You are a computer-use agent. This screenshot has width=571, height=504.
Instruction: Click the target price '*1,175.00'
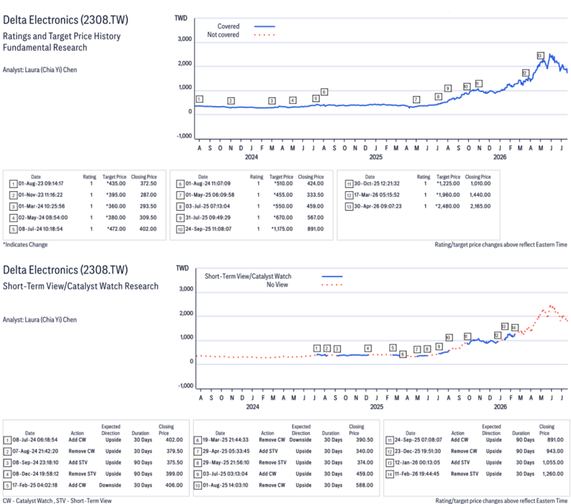click(x=282, y=229)
